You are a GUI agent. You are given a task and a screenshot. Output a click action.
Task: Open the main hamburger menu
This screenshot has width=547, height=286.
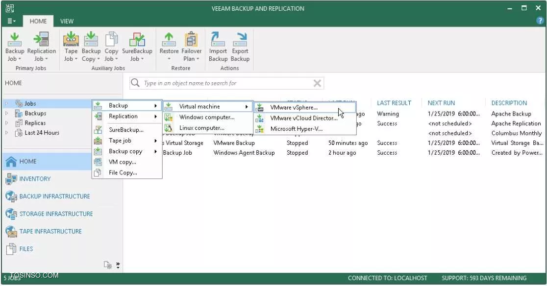(11, 21)
